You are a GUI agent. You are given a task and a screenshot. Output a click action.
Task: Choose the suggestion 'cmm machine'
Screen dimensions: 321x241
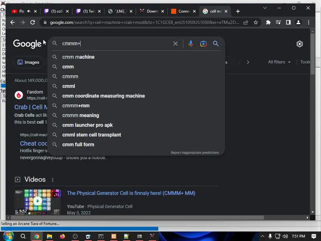point(136,57)
